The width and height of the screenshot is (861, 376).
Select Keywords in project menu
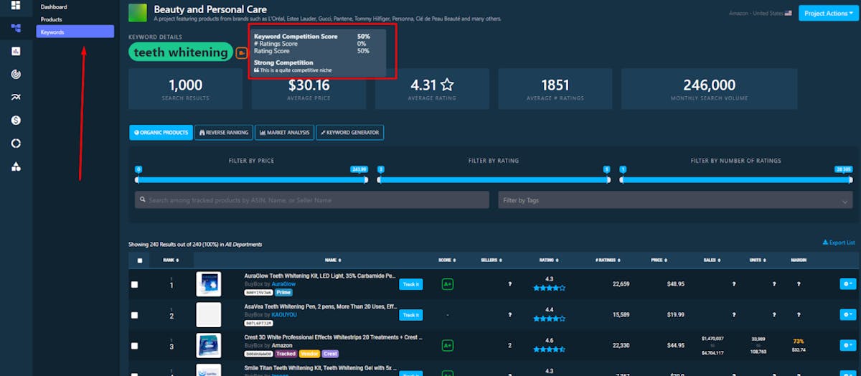[x=75, y=32]
